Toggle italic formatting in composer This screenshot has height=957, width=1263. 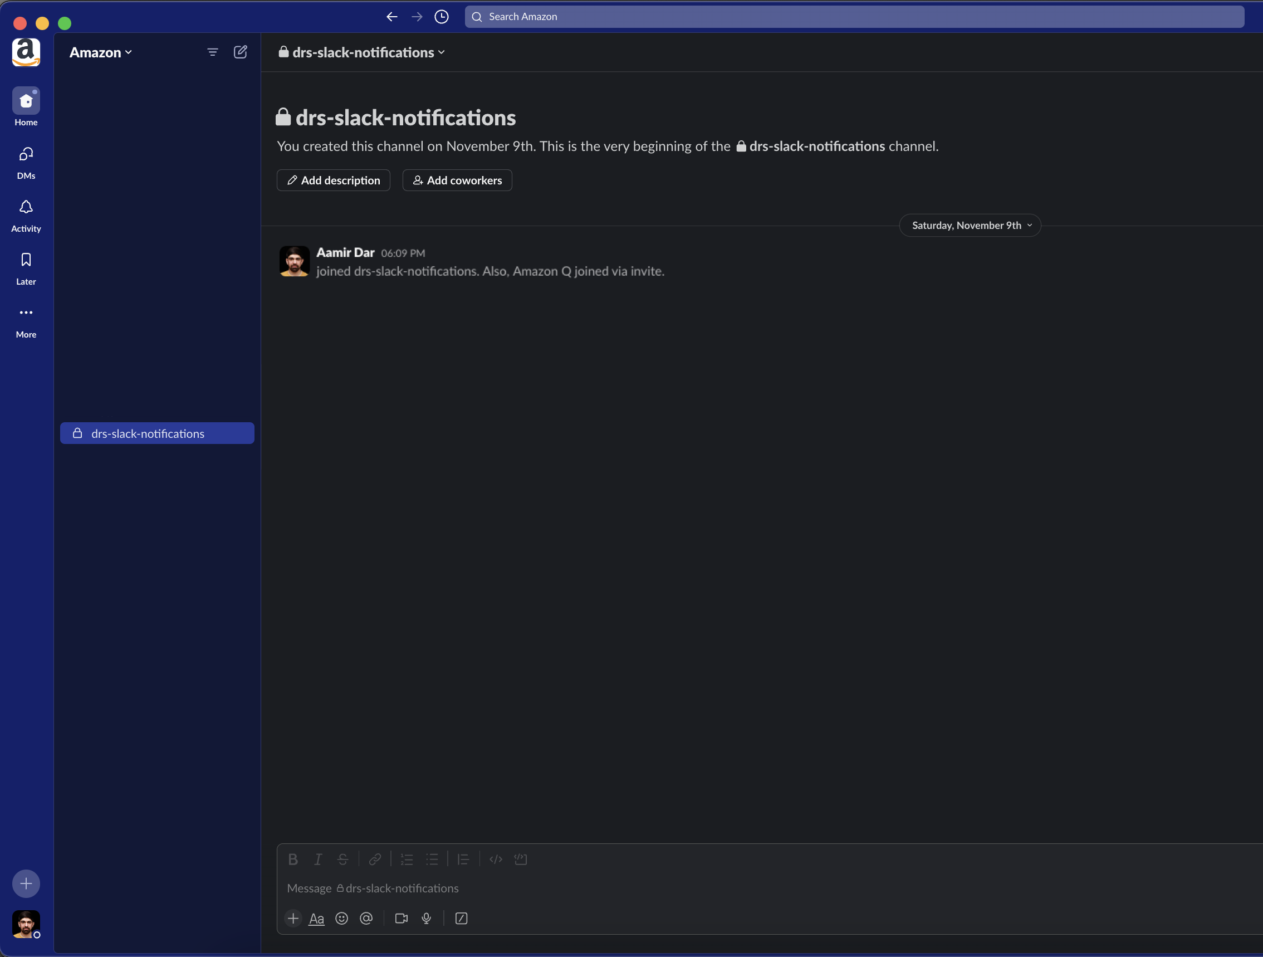(318, 860)
